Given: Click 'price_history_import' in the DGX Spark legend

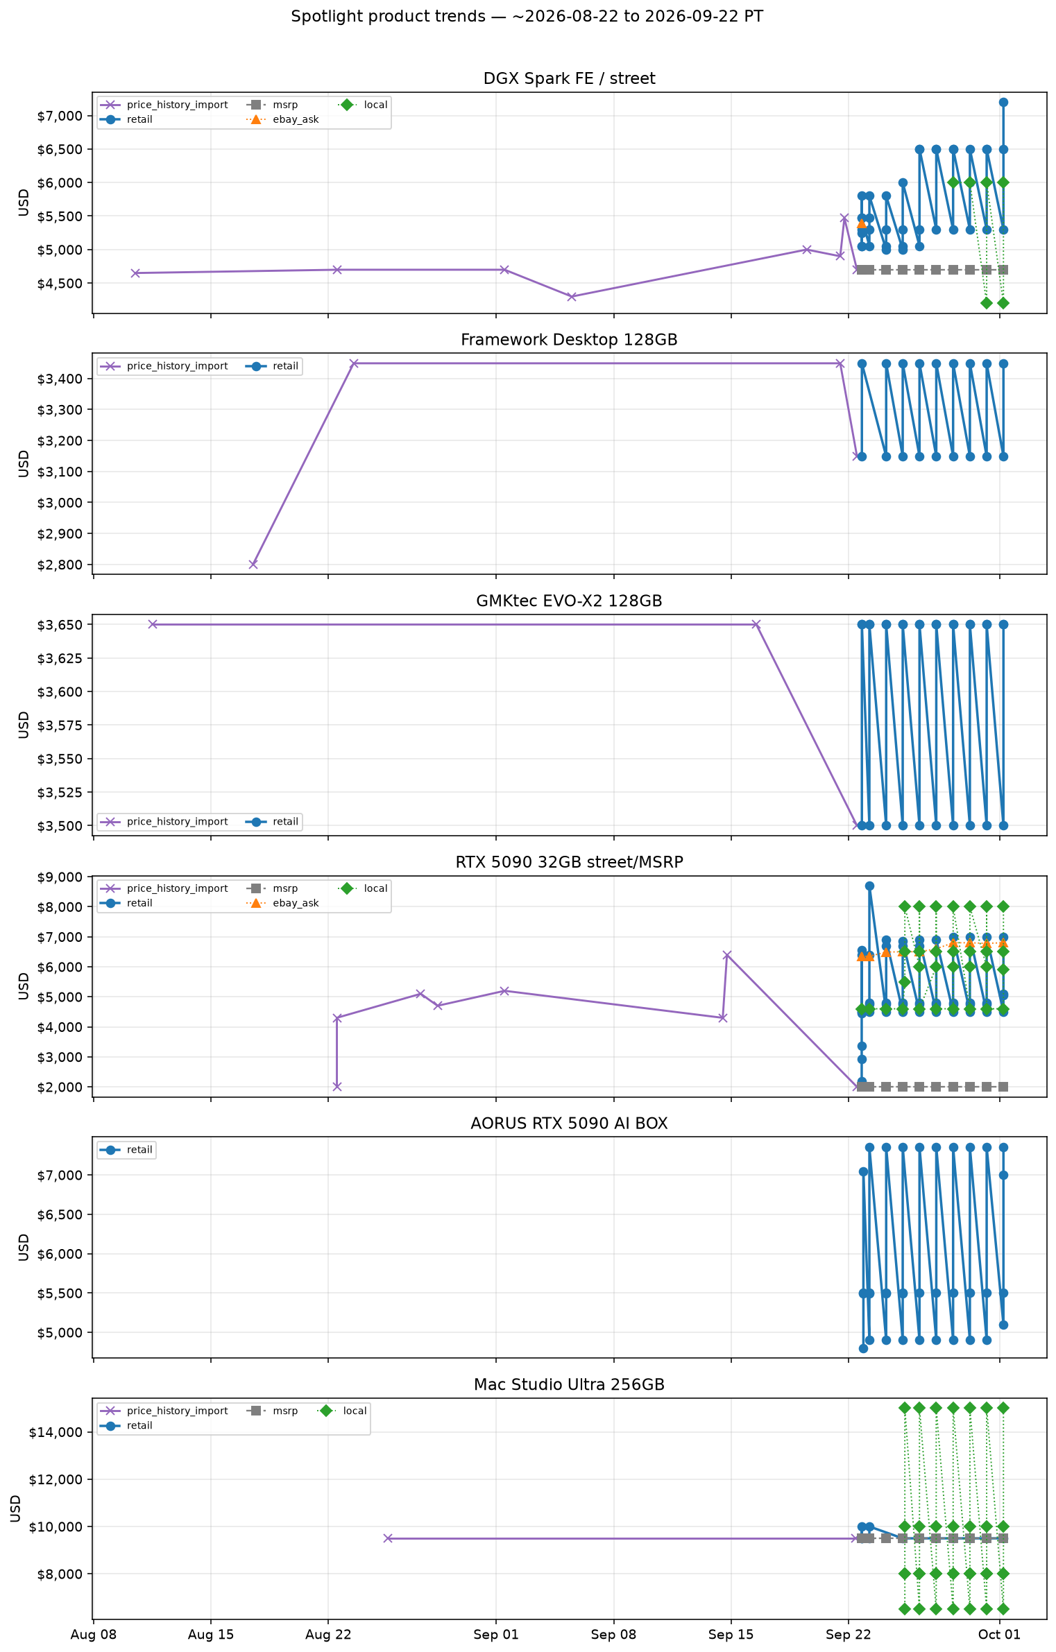Looking at the screenshot, I should 177,105.
